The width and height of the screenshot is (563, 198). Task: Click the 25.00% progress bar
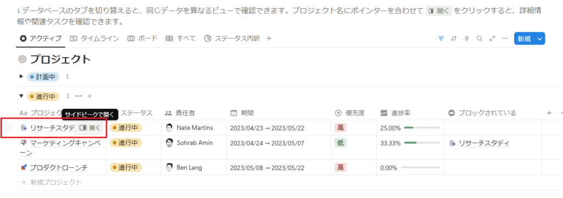tap(422, 128)
